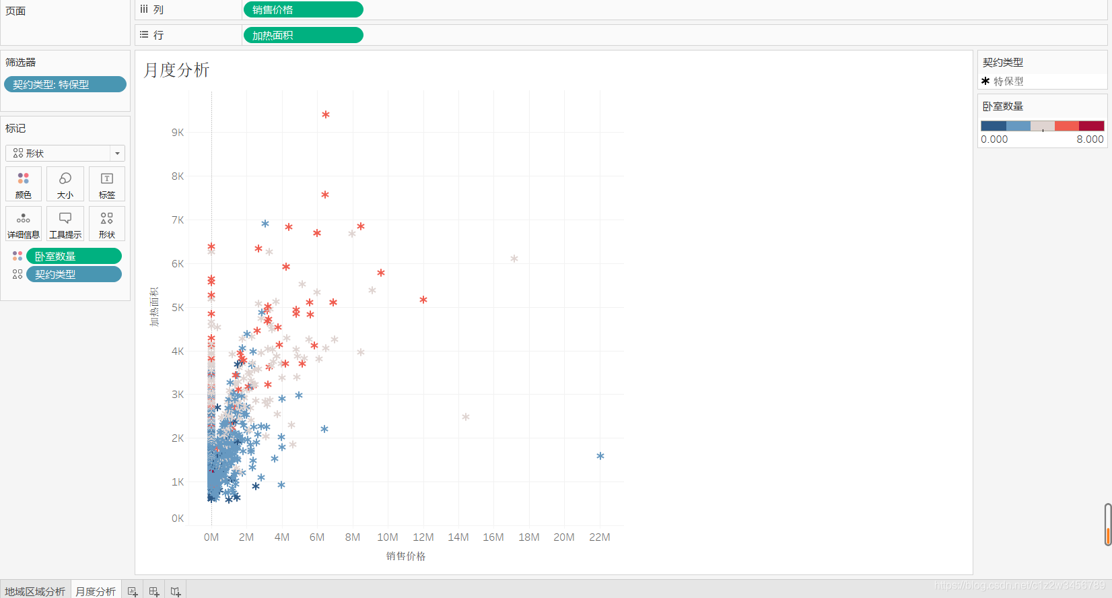Click the columns shelf icon next to 列
1112x598 pixels.
coord(144,9)
